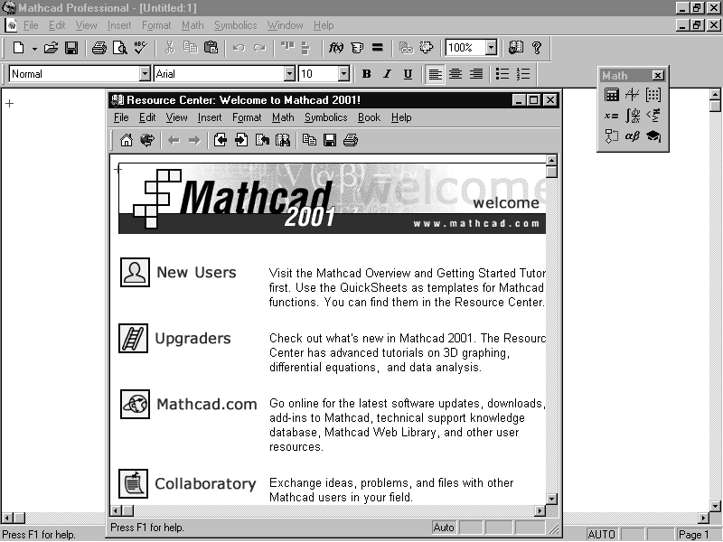Open the Symbolic Keyword palette
This screenshot has width=723, height=542.
coord(653,136)
